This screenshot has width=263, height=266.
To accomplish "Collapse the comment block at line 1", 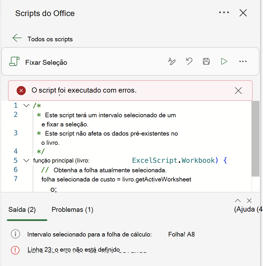I will 26,105.
